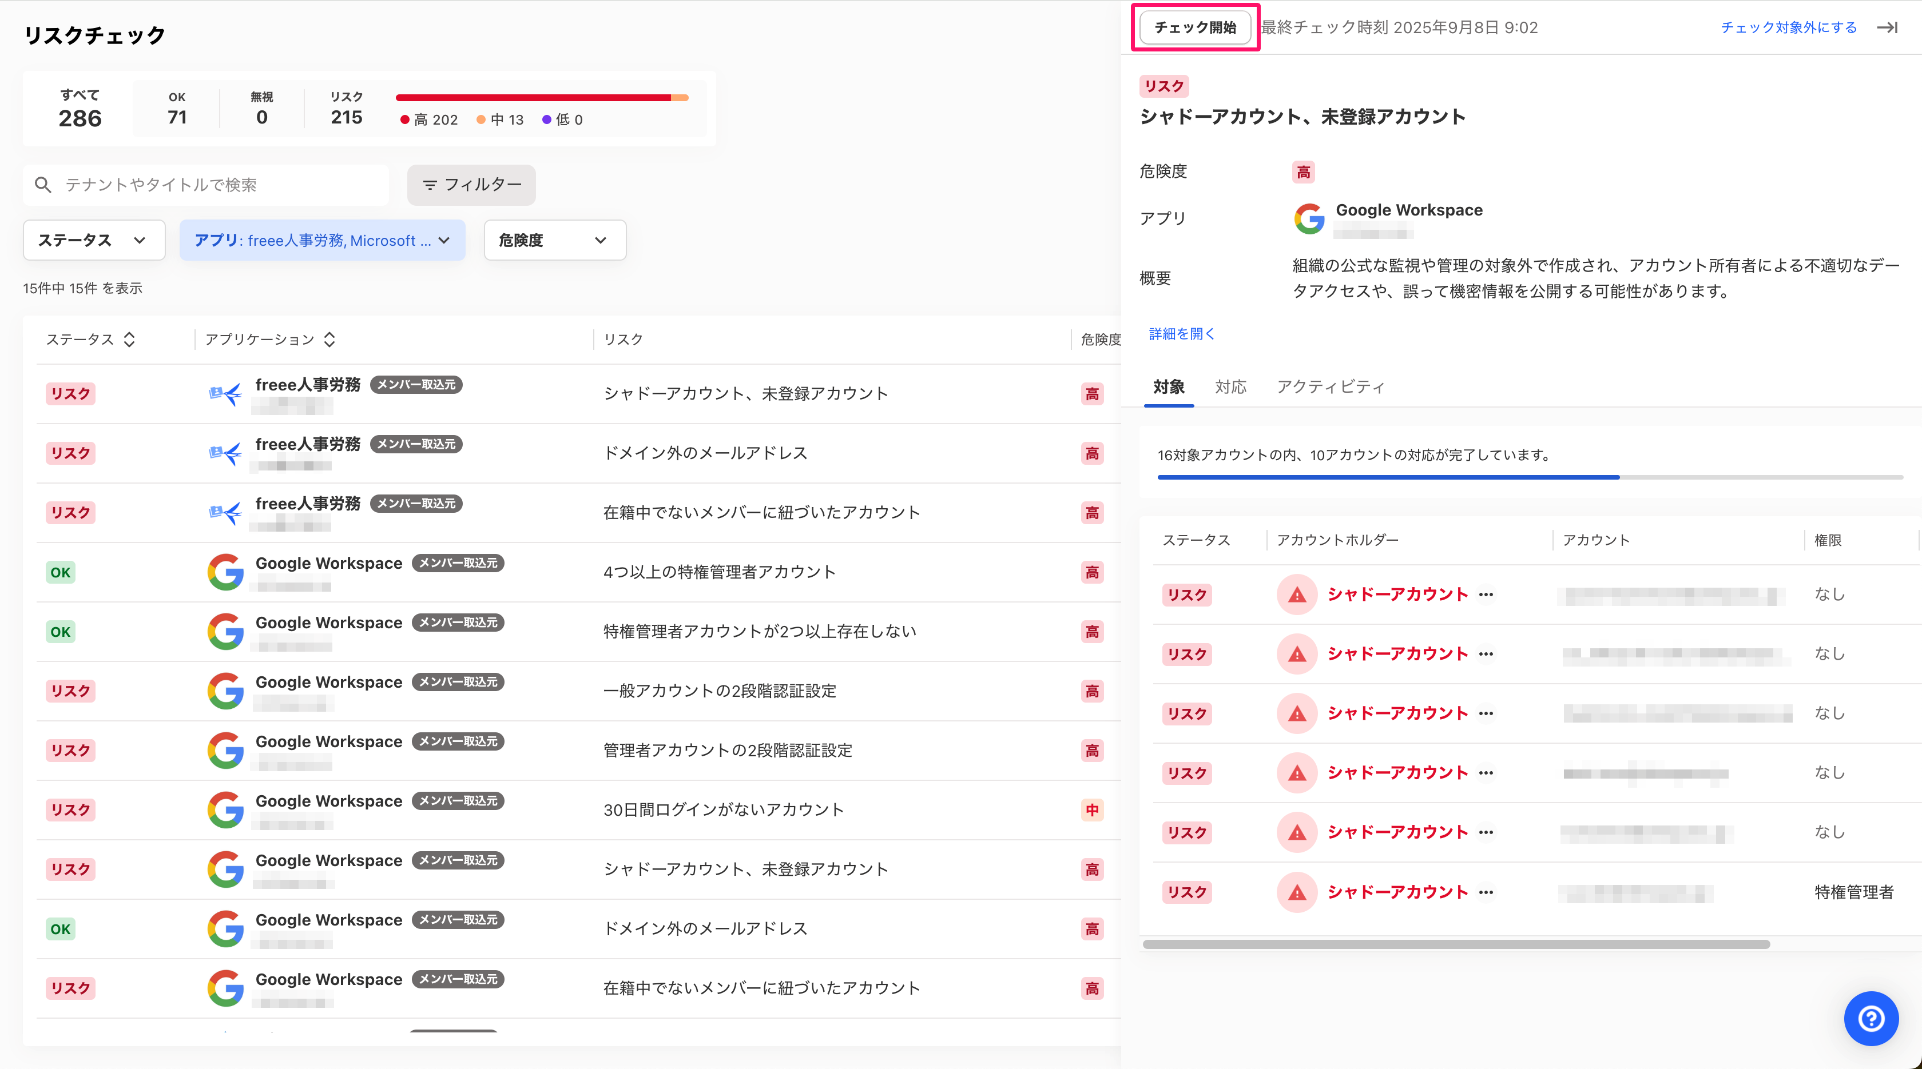Select the すべて 286 summary tab

80,109
